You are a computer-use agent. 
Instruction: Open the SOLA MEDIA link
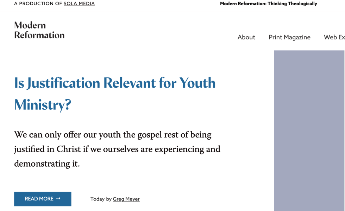pyautogui.click(x=79, y=4)
